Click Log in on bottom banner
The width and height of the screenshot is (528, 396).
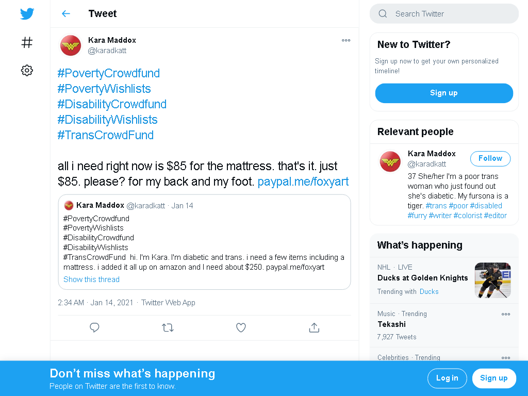click(x=447, y=378)
